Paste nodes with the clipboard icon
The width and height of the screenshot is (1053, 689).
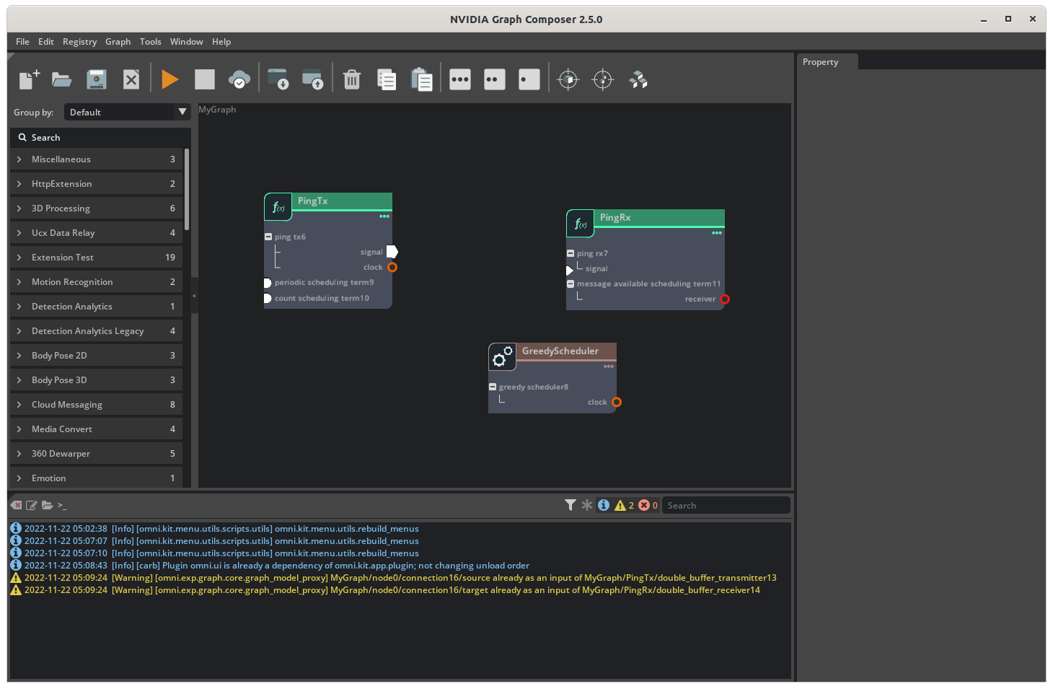(421, 79)
